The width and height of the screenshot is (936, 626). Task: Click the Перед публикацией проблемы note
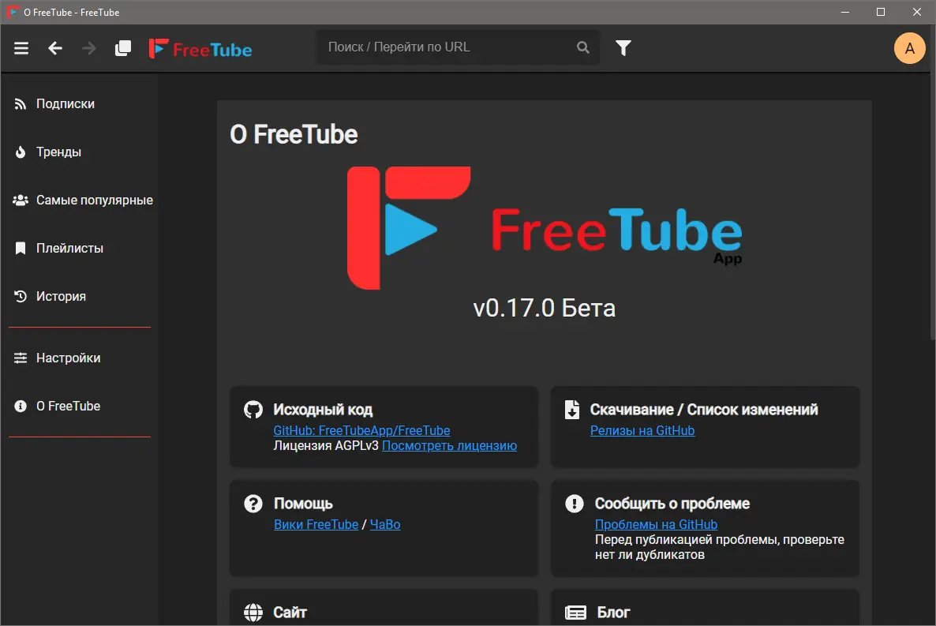pos(719,547)
